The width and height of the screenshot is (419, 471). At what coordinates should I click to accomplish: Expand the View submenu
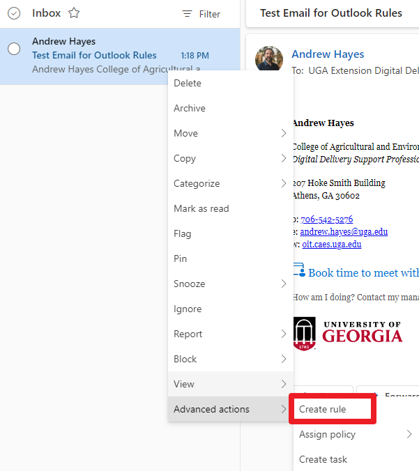click(x=231, y=384)
